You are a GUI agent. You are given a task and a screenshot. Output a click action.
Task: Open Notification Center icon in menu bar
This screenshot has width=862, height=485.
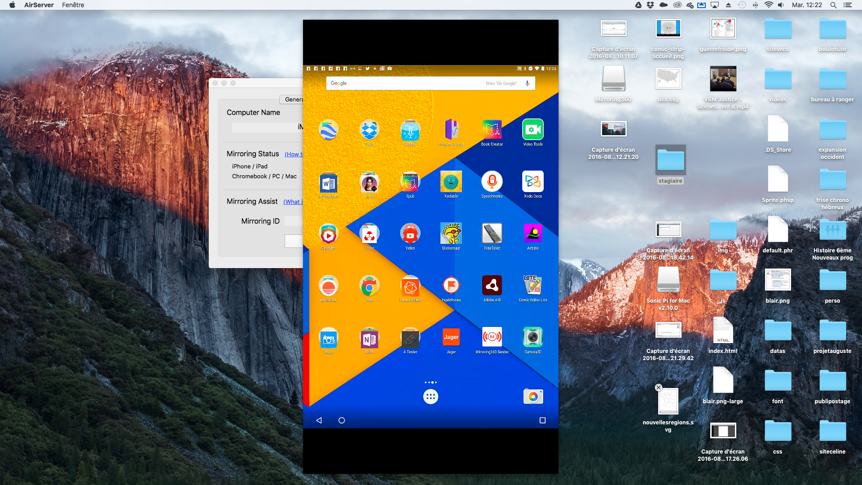(848, 5)
